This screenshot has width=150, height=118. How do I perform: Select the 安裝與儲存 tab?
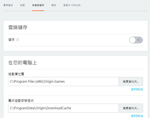38,5
